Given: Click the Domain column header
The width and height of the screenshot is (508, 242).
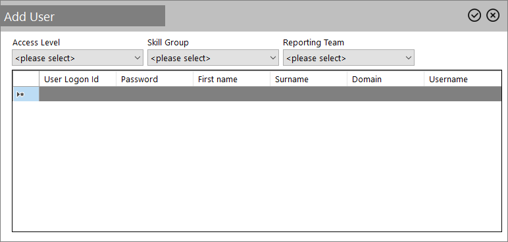Looking at the screenshot, I should pyautogui.click(x=386, y=79).
